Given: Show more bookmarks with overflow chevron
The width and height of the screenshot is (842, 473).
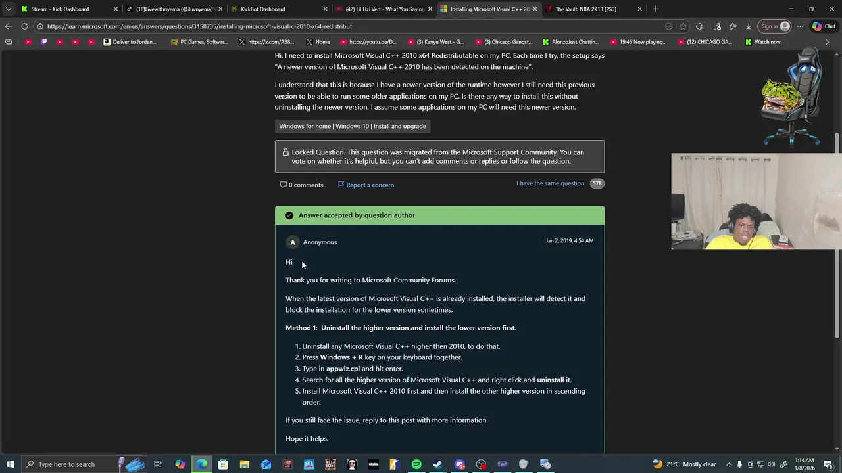Looking at the screenshot, I should pyautogui.click(x=828, y=42).
